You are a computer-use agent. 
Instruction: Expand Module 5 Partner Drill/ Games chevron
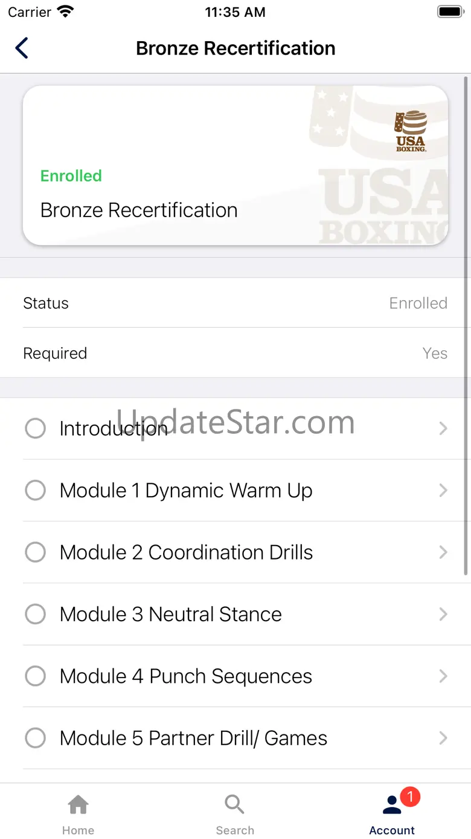(x=443, y=738)
